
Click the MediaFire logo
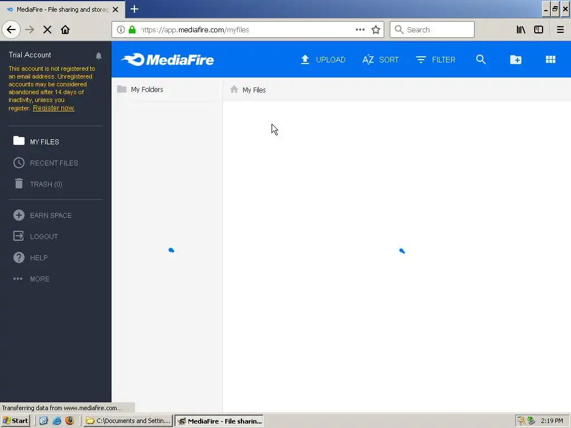pos(167,60)
